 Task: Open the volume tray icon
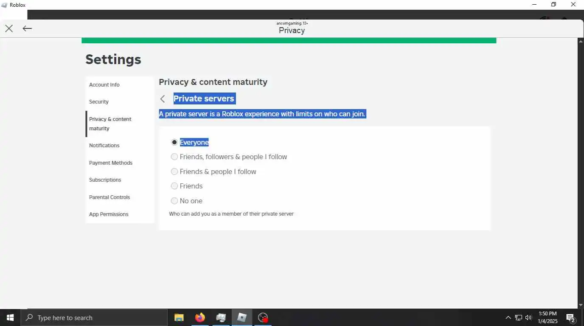[x=528, y=318]
